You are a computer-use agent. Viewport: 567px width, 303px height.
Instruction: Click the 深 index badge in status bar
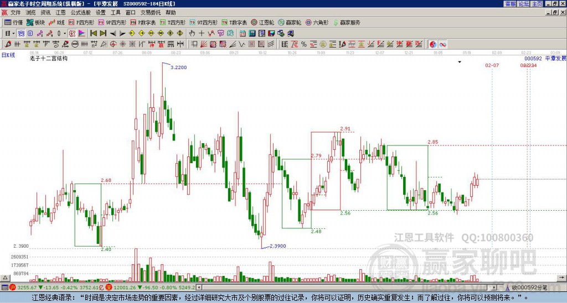click(109, 288)
